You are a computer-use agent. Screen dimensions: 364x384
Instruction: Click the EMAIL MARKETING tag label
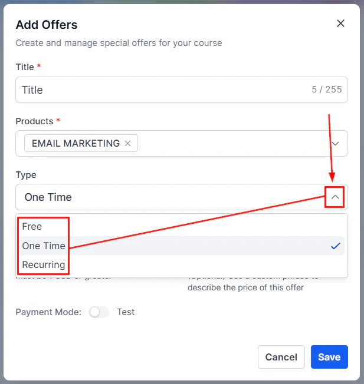(76, 143)
